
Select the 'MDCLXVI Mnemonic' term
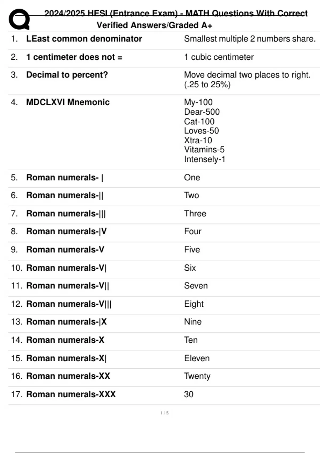(x=68, y=102)
